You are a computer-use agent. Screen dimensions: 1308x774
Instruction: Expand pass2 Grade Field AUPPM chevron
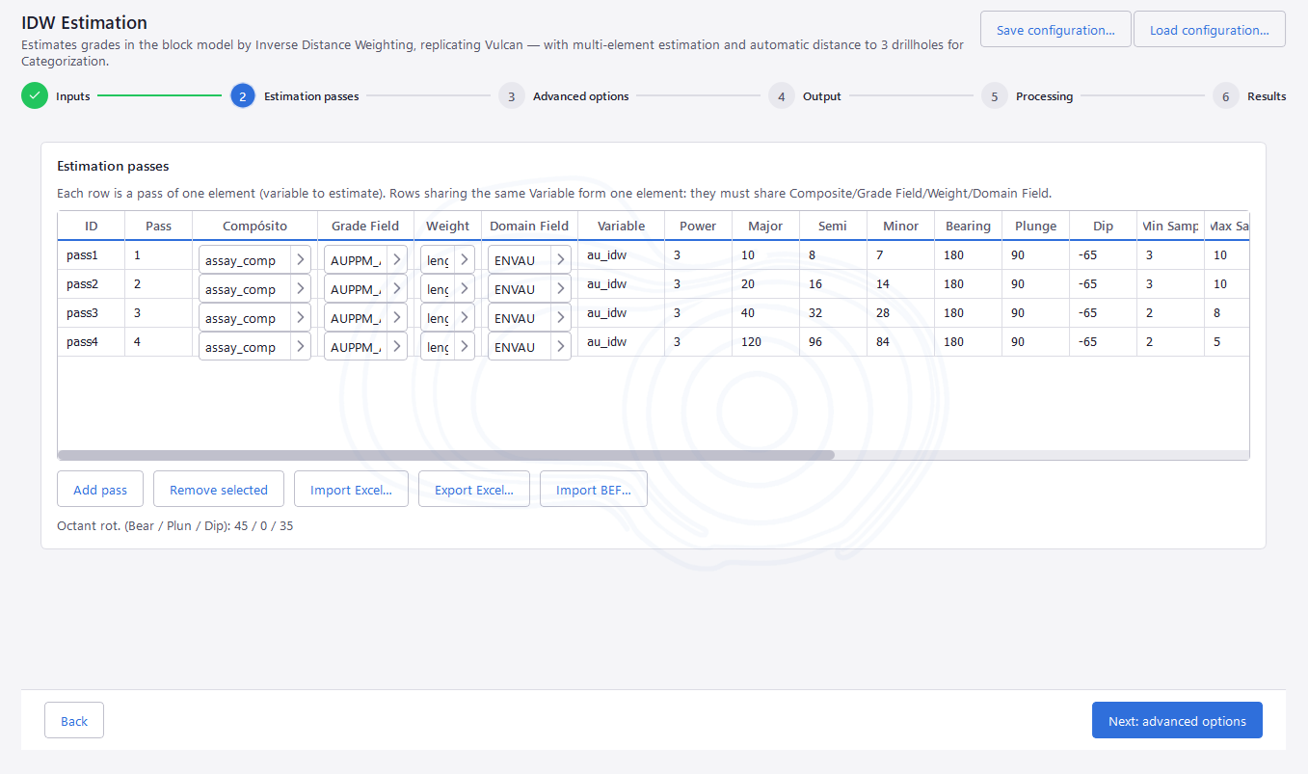coord(397,289)
